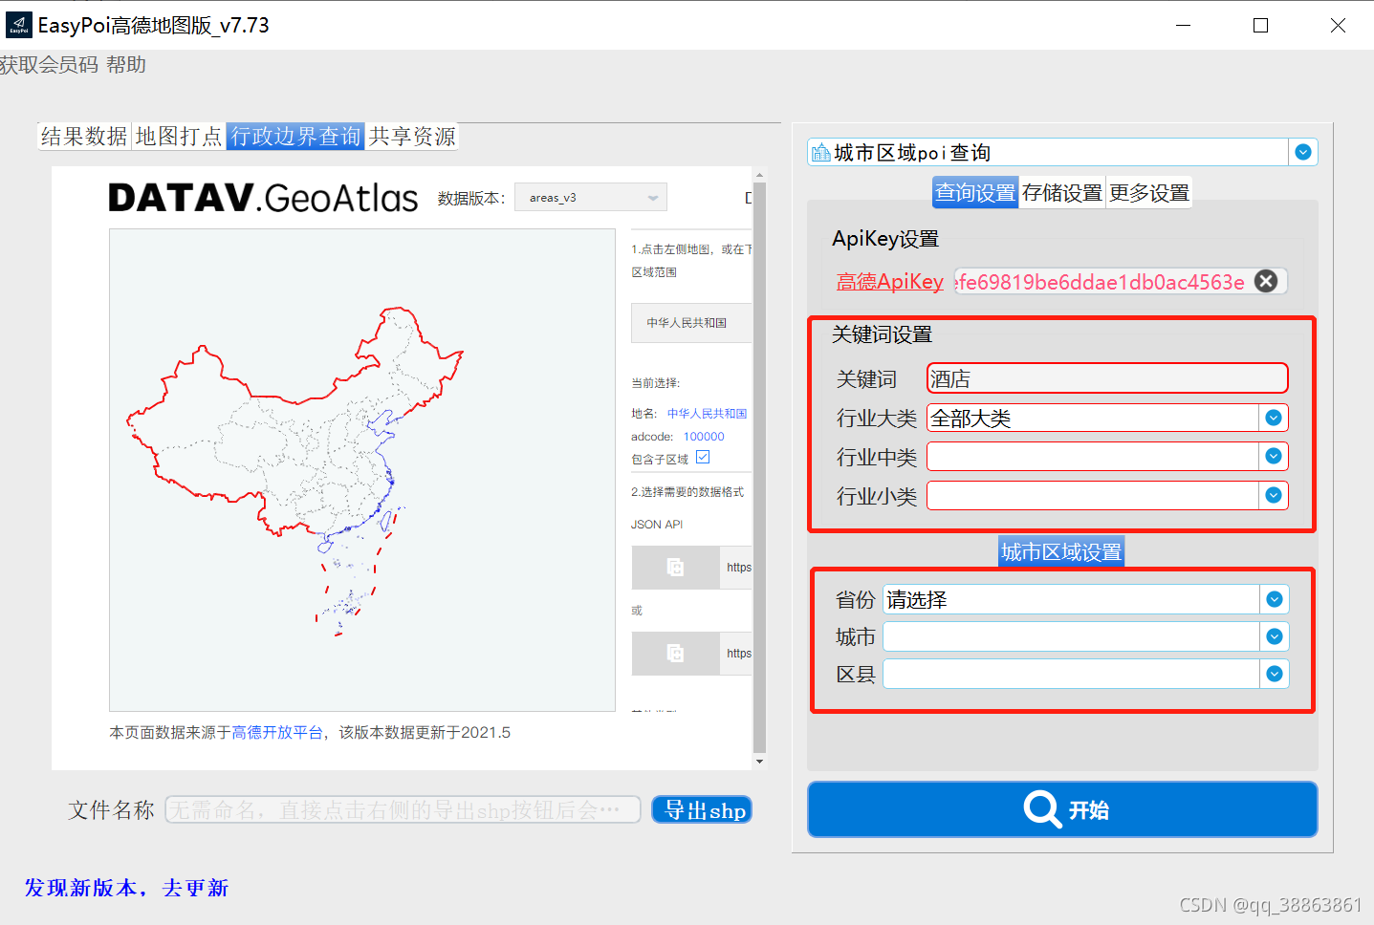
Task: Click the second https URL field
Action: (x=736, y=654)
